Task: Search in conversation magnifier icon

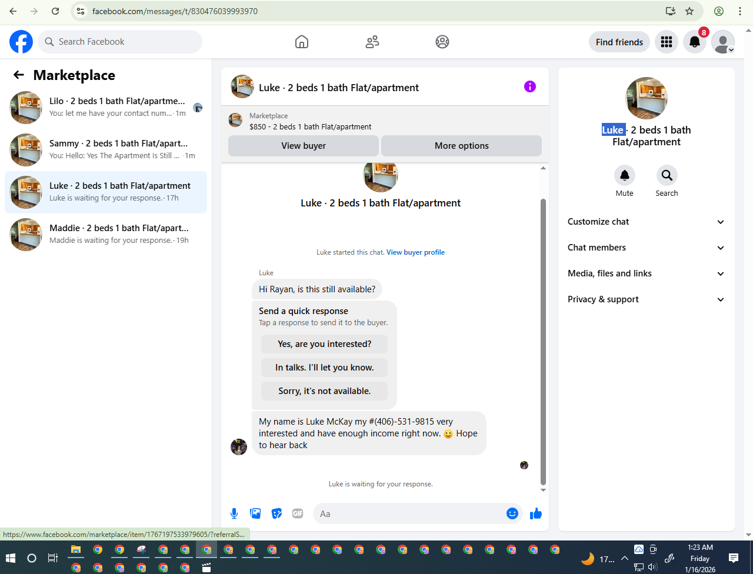Action: [667, 175]
